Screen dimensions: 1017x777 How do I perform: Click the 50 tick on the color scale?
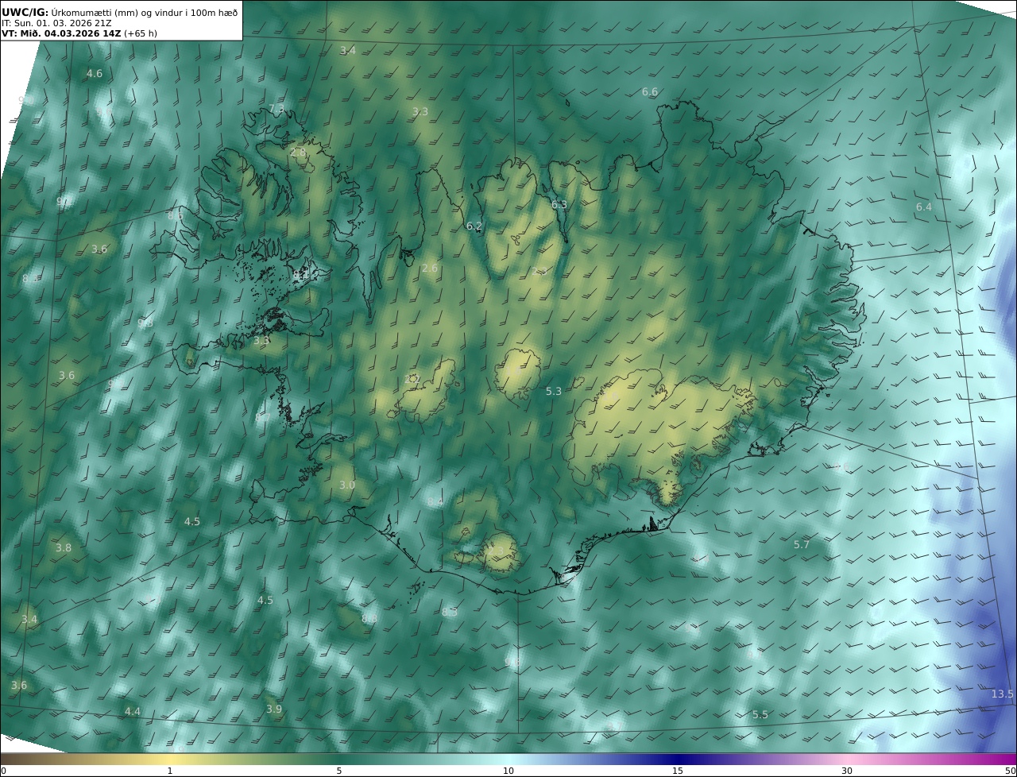click(x=1011, y=771)
